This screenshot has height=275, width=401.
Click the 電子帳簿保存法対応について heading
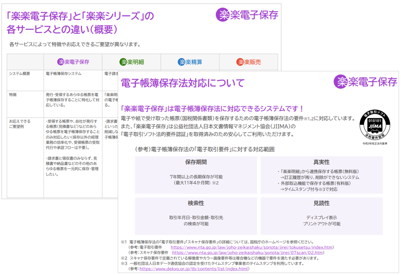click(183, 83)
